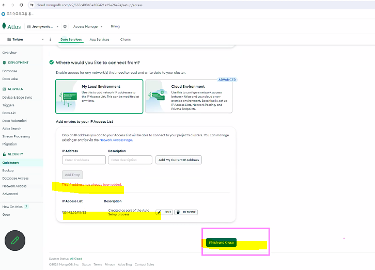Viewport: 375px width, 270px height.
Task: Open the Atlas Blog footer link
Action: pos(124,265)
